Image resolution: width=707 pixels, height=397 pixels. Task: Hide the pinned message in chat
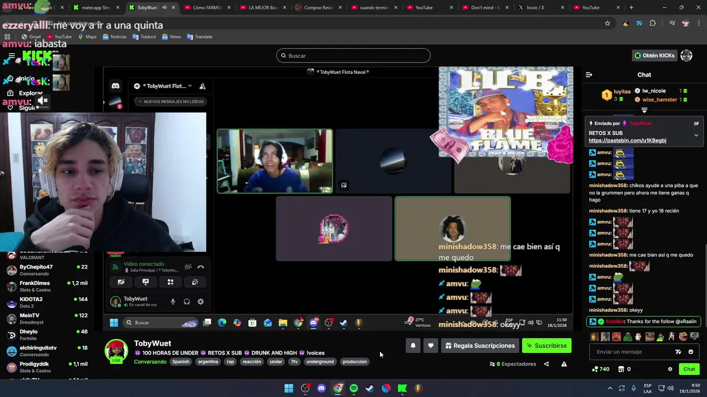click(696, 124)
